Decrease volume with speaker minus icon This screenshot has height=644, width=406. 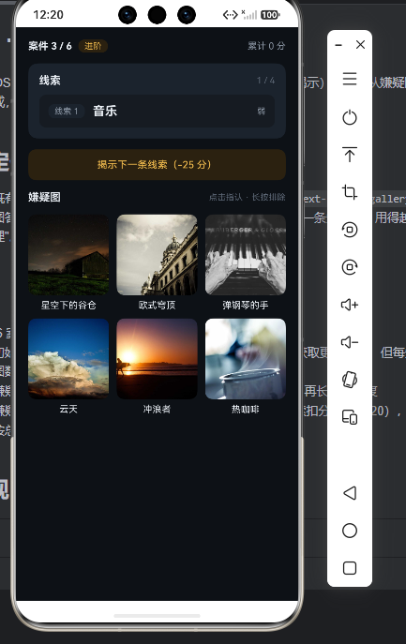coord(350,342)
